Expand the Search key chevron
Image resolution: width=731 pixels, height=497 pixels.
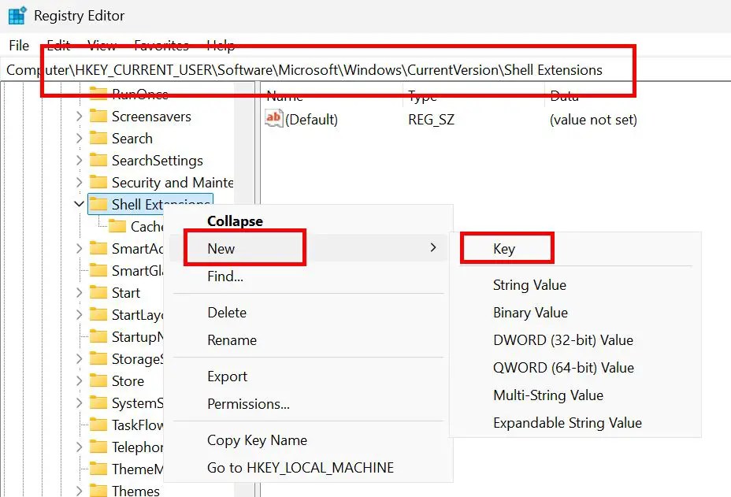pos(80,139)
